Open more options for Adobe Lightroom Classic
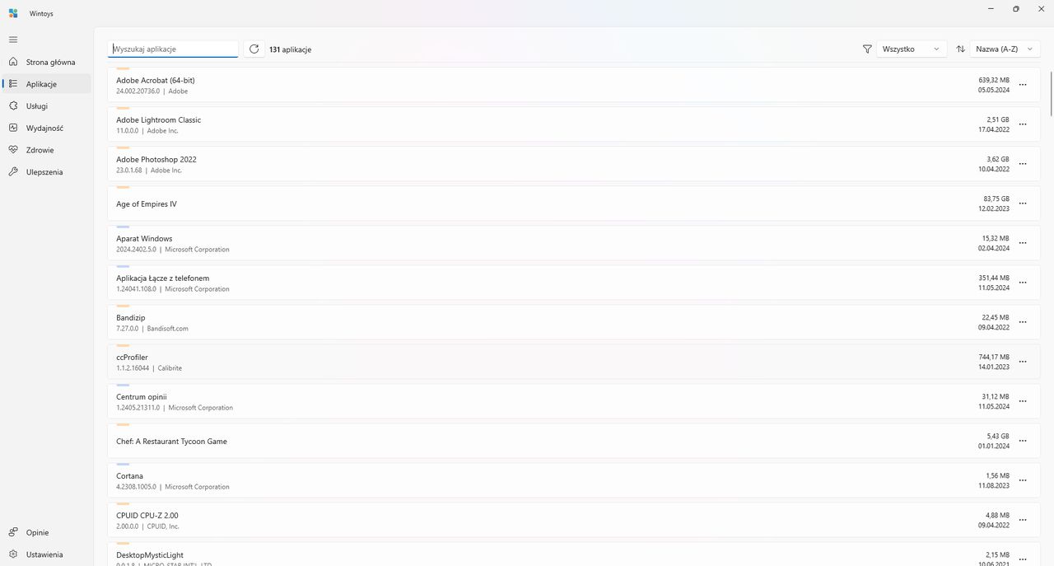1054x566 pixels. [1023, 124]
